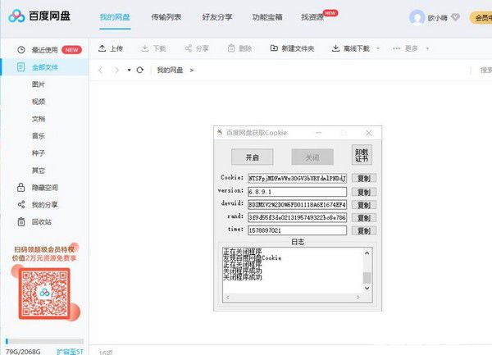492x355 pixels.
Task: Click the 我的分享 share icon in sidebar
Action: [21, 204]
